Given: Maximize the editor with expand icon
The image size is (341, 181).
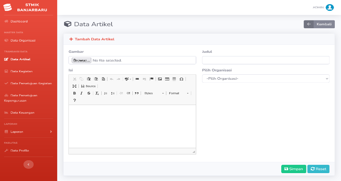Looking at the screenshot, I should (74, 86).
